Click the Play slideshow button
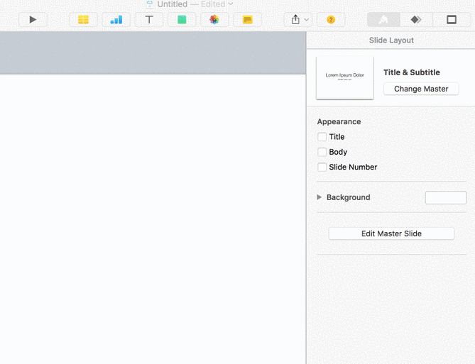 [x=33, y=20]
